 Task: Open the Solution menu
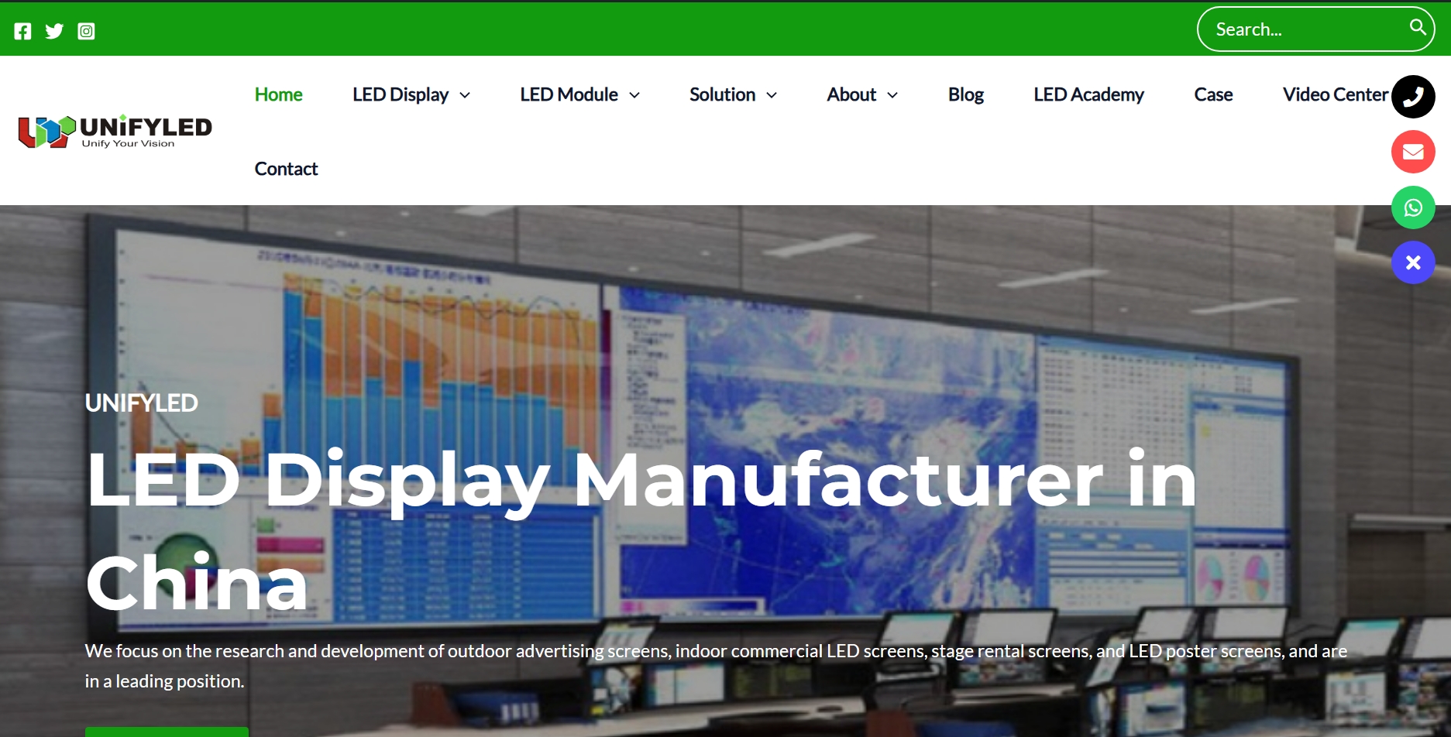coord(722,94)
